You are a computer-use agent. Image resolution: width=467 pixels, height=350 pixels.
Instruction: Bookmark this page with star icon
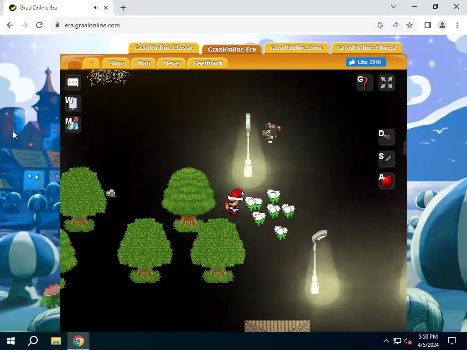pos(410,26)
